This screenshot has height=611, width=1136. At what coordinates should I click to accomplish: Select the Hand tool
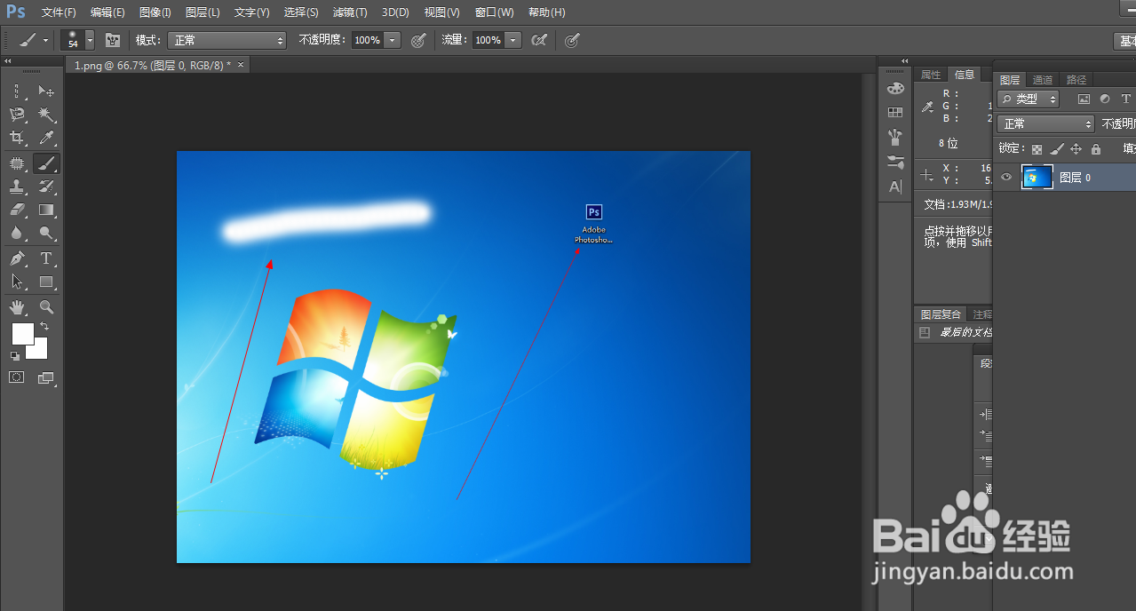pos(17,307)
